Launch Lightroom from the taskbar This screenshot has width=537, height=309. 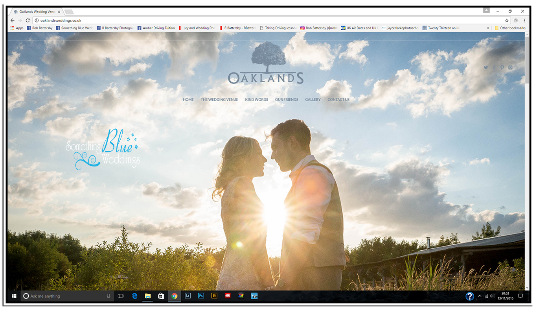point(188,296)
